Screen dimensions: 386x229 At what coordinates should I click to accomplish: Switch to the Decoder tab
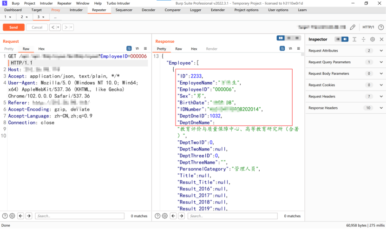click(x=149, y=10)
